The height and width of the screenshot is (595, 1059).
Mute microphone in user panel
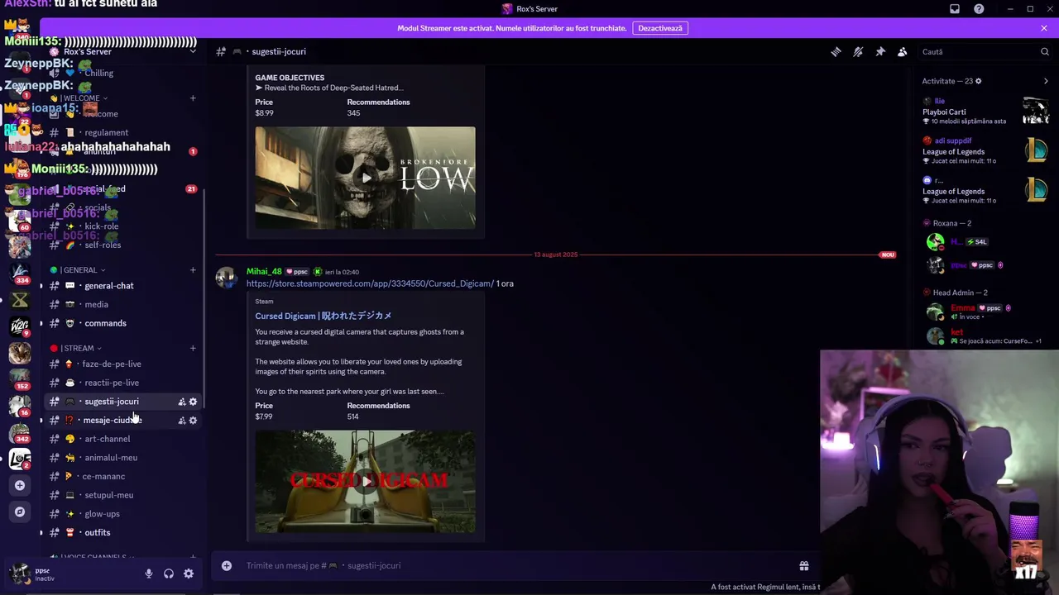click(x=149, y=574)
